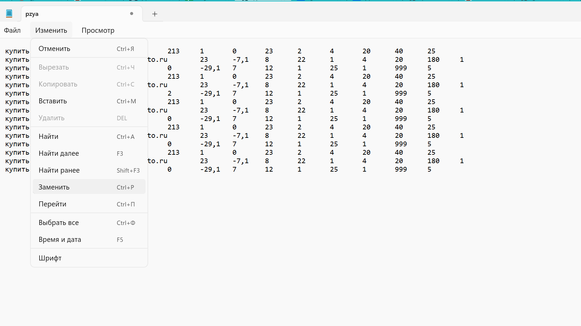
Task: Click value 999 in the last line
Action: click(401, 169)
